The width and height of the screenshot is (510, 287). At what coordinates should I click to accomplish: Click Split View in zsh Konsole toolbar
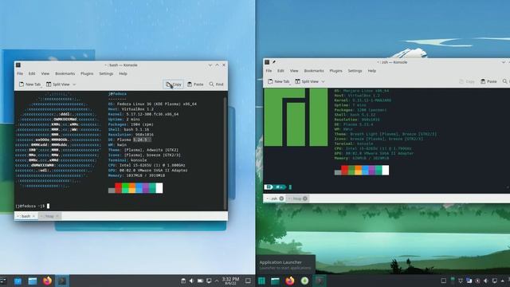(x=307, y=81)
